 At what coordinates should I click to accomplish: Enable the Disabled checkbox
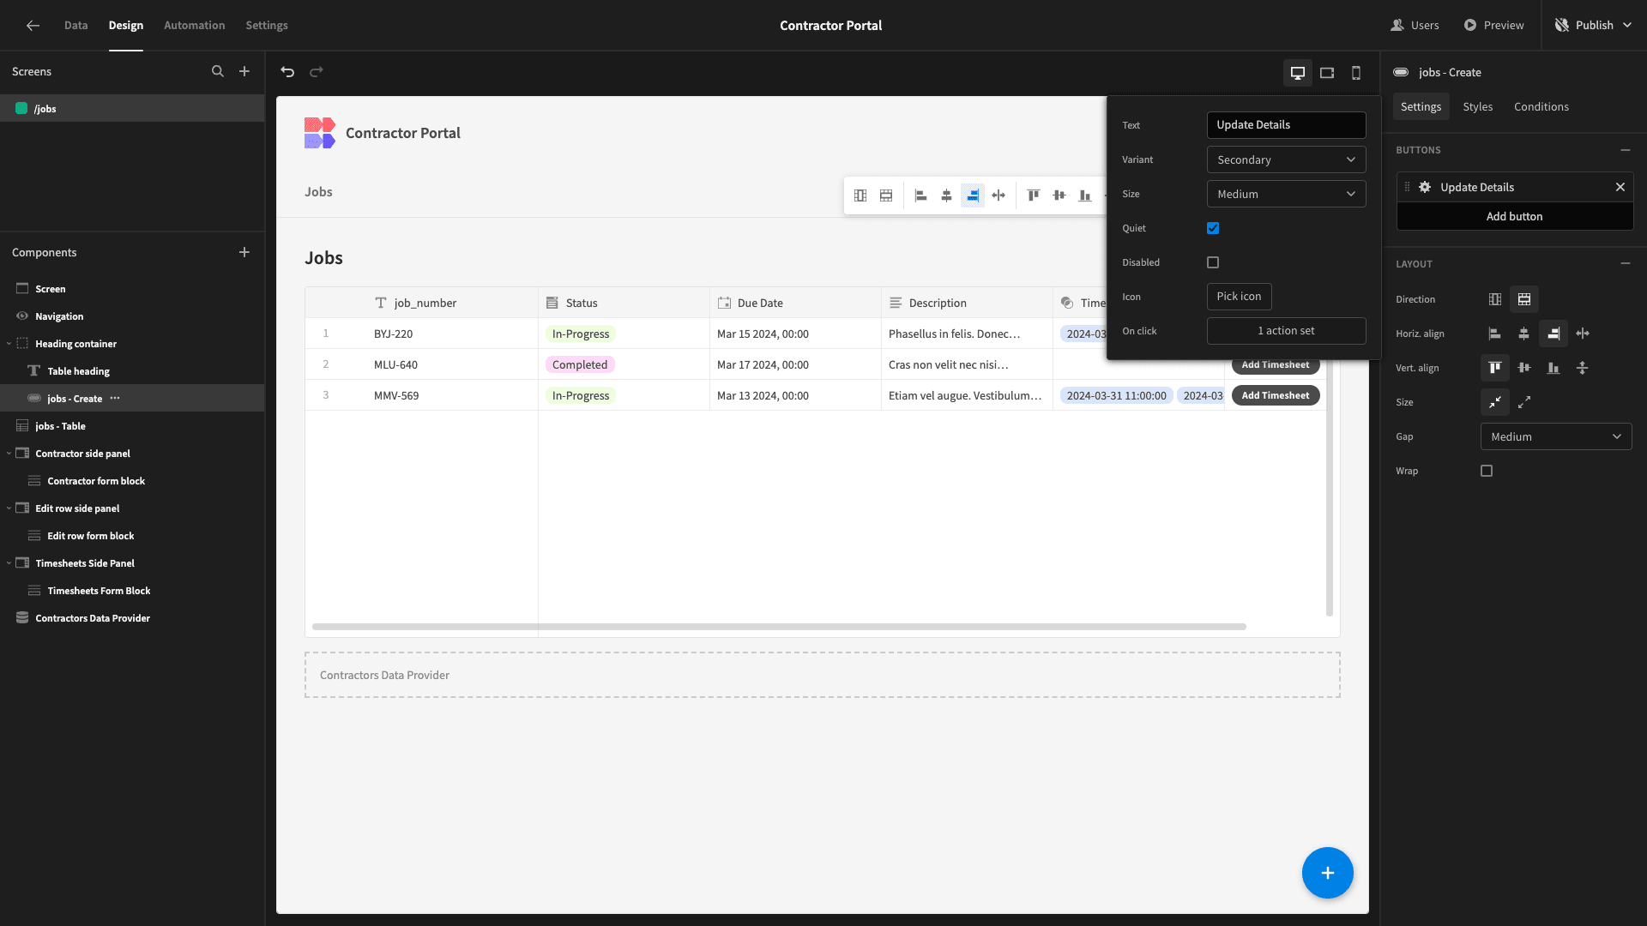point(1213,262)
